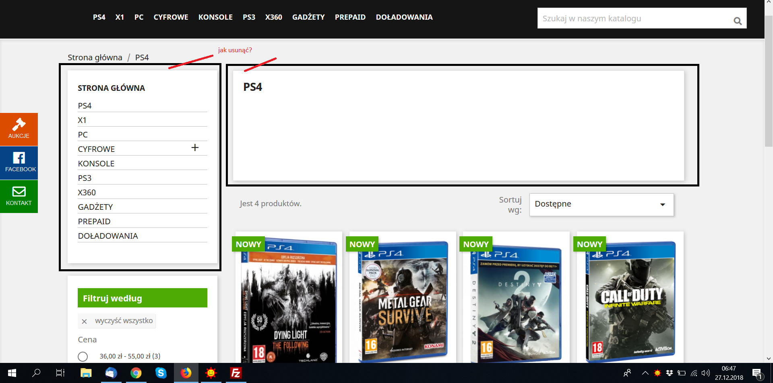Open the volume control in the tray
The width and height of the screenshot is (773, 383).
click(705, 373)
